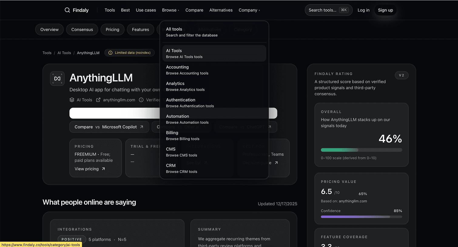This screenshot has width=458, height=247.
Task: Click the arrow icon on Compare vs Microsoft Copilot
Action: [x=142, y=127]
